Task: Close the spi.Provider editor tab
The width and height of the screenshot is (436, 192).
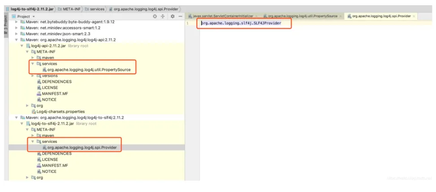Action: pyautogui.click(x=414, y=17)
